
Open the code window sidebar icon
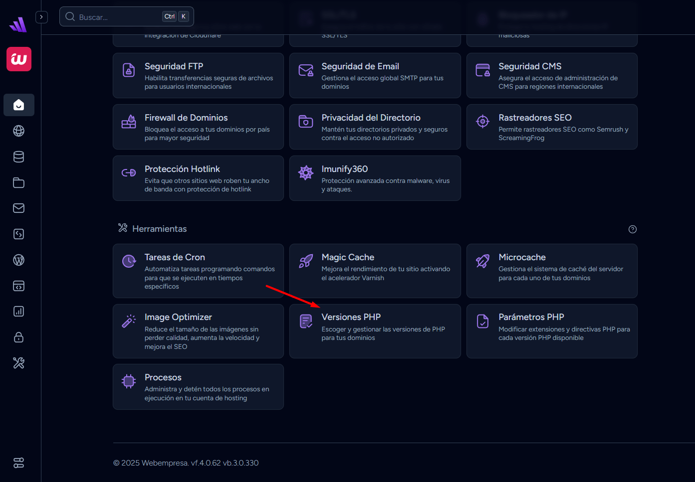19,286
